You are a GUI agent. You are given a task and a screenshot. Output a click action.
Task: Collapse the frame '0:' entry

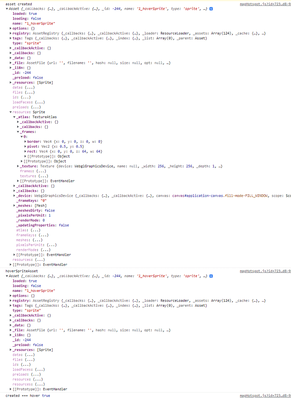point(22,136)
